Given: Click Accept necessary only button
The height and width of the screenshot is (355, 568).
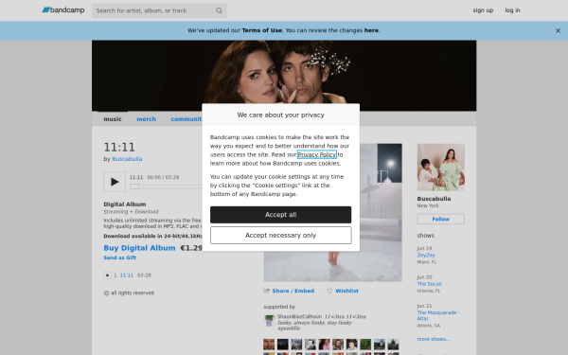Looking at the screenshot, I should (281, 236).
